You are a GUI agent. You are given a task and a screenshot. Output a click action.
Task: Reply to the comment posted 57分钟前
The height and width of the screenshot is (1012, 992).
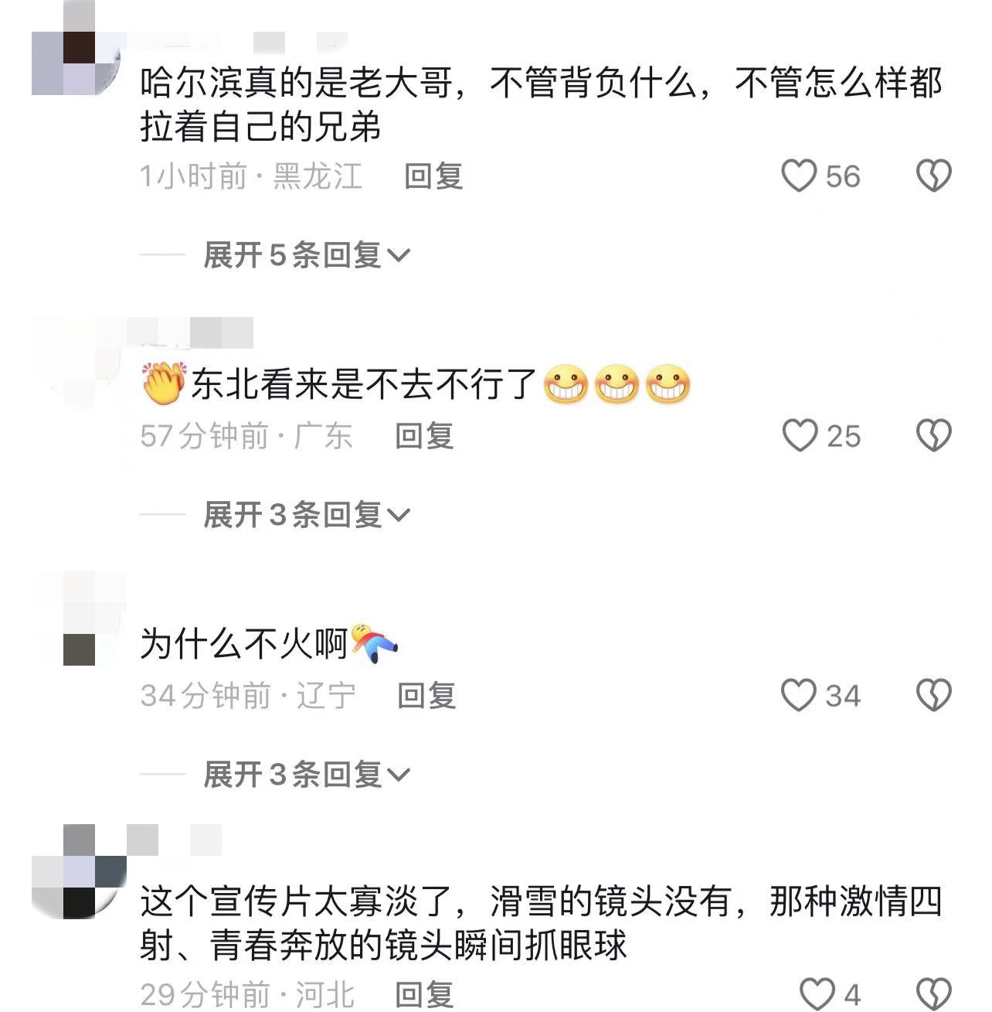pyautogui.click(x=424, y=436)
